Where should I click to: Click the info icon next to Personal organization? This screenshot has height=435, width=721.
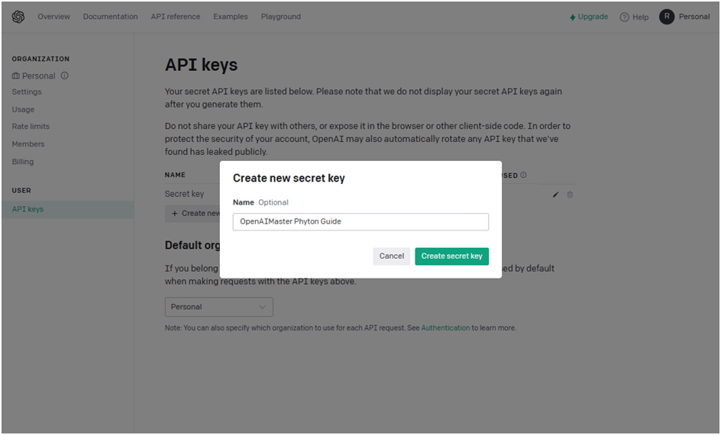tap(64, 76)
